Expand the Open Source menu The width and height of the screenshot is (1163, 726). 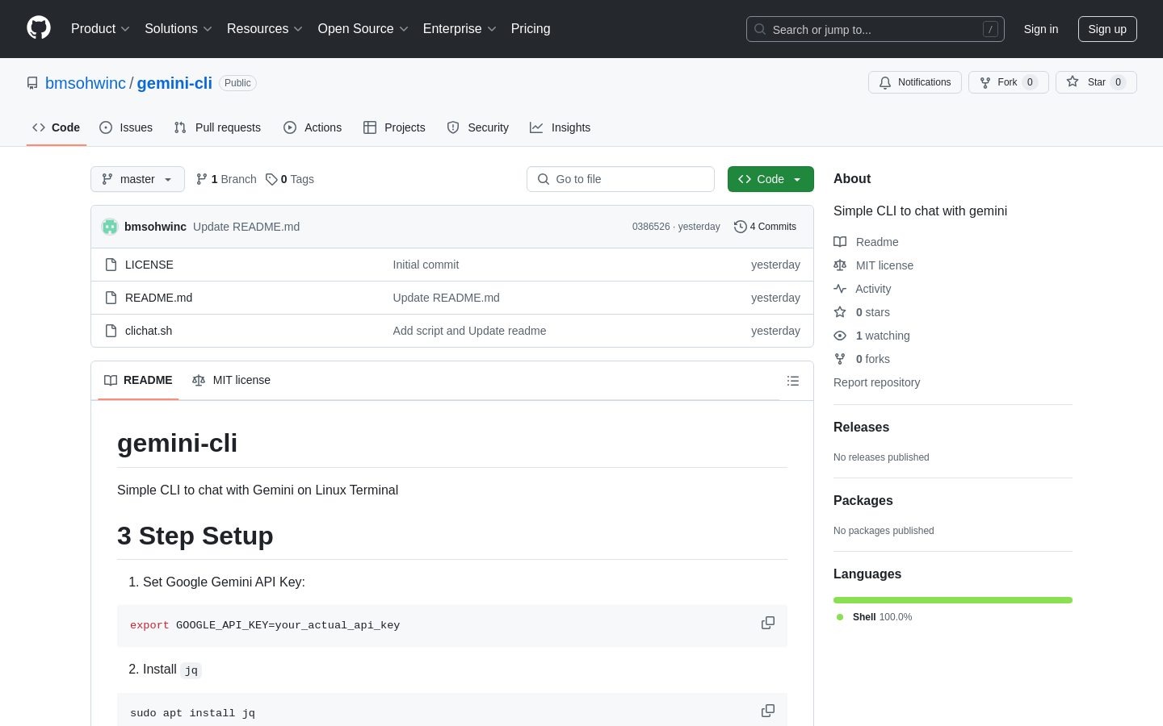tap(363, 29)
